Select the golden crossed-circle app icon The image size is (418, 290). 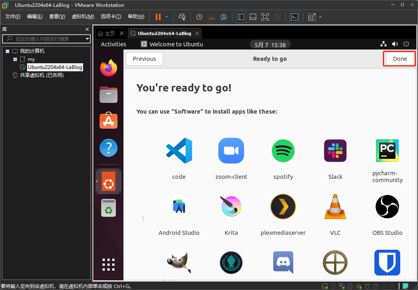(335, 263)
